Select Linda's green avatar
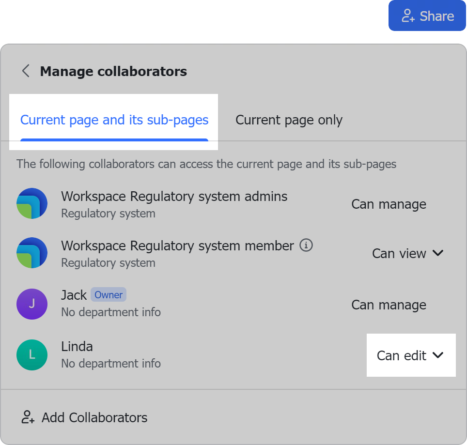Viewport: 467px width, 445px height. pyautogui.click(x=32, y=355)
